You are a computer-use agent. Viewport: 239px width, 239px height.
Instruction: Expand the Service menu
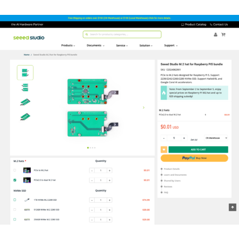[x=122, y=46]
